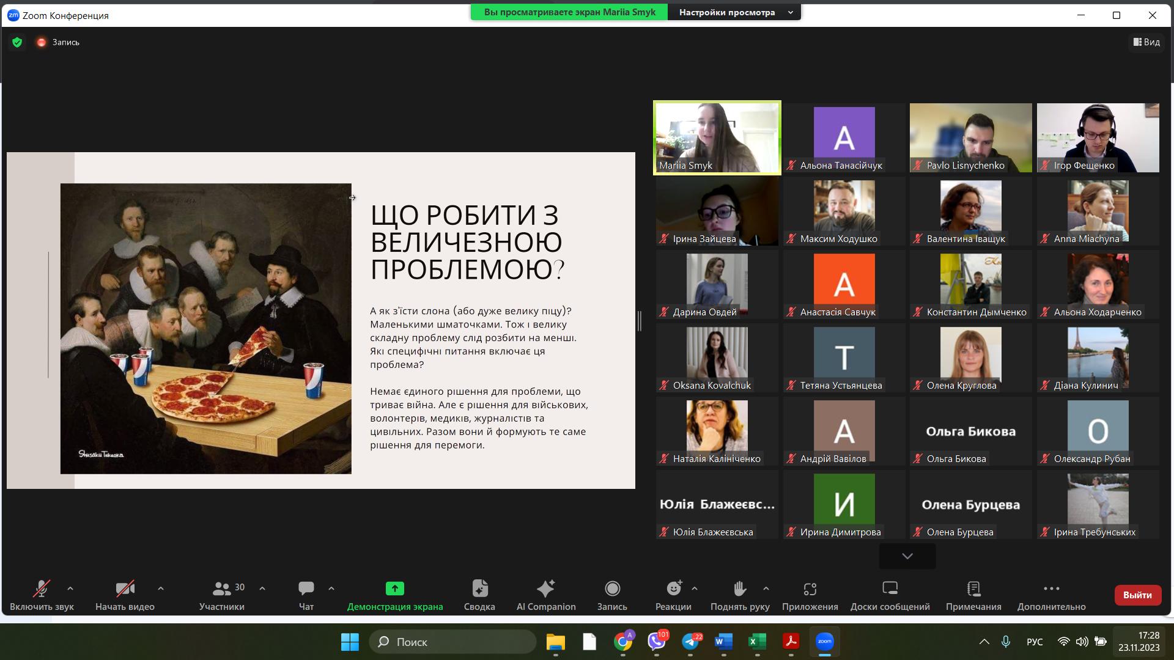The height and width of the screenshot is (660, 1174).
Task: Open the Participants list icon
Action: 221,588
